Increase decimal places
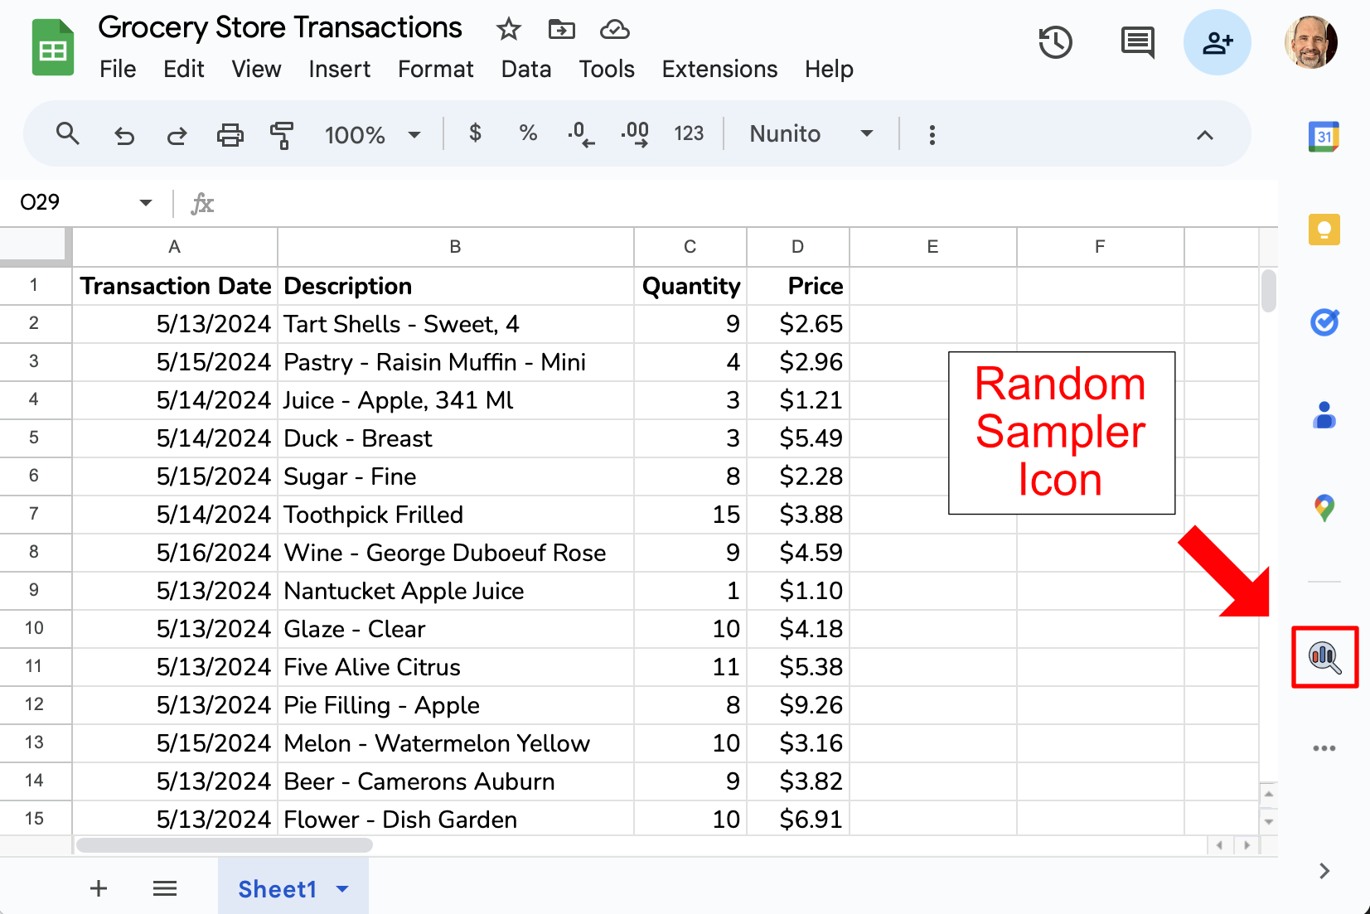This screenshot has height=914, width=1370. pyautogui.click(x=634, y=133)
